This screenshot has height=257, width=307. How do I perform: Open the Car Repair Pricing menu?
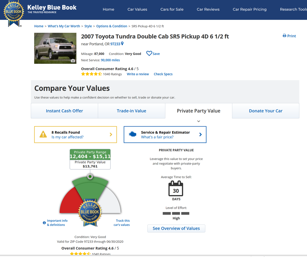[x=250, y=9]
